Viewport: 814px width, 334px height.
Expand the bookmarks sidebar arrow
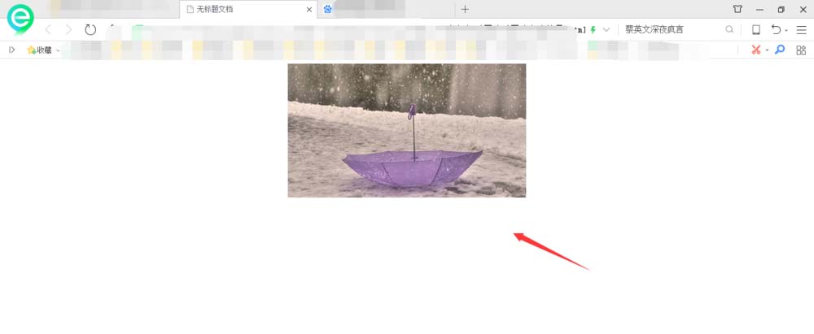click(11, 50)
